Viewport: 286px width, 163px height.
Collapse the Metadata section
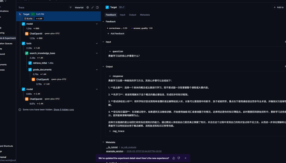[103, 142]
